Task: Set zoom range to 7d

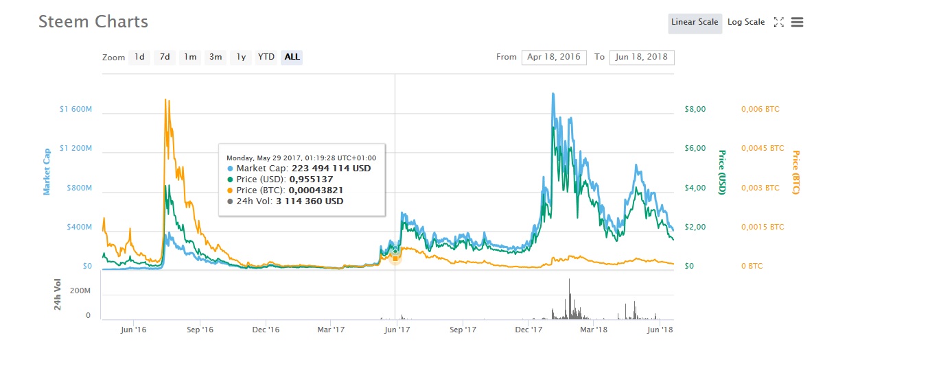Action: 165,57
